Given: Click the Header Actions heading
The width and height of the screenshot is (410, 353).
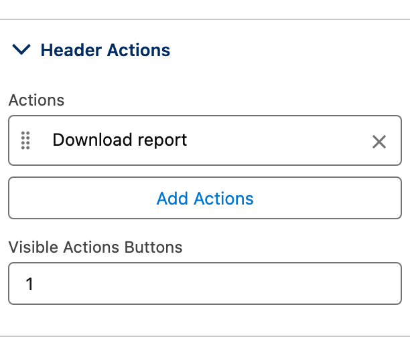Looking at the screenshot, I should click(105, 50).
